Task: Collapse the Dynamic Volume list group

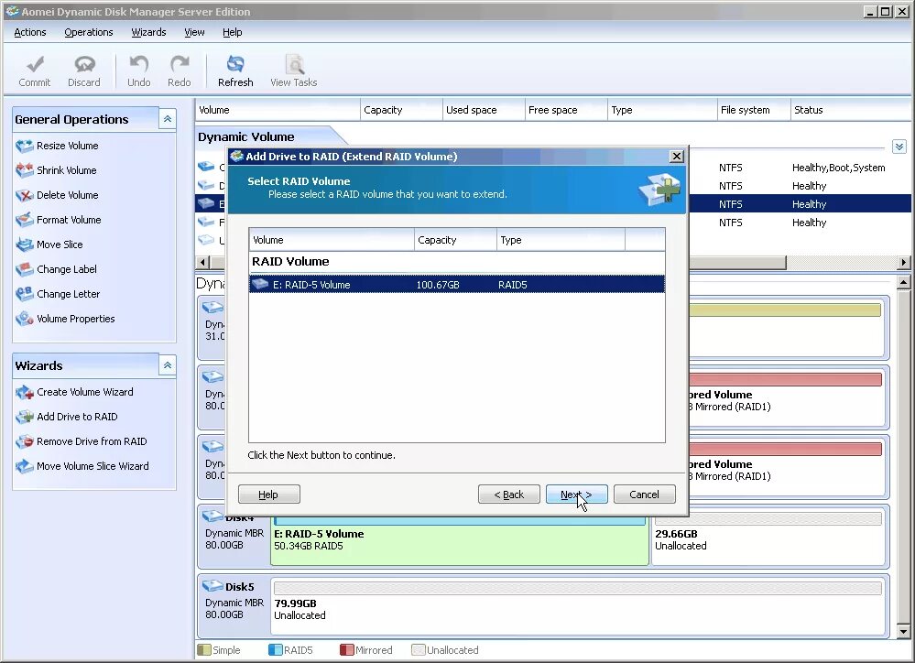Action: point(899,147)
